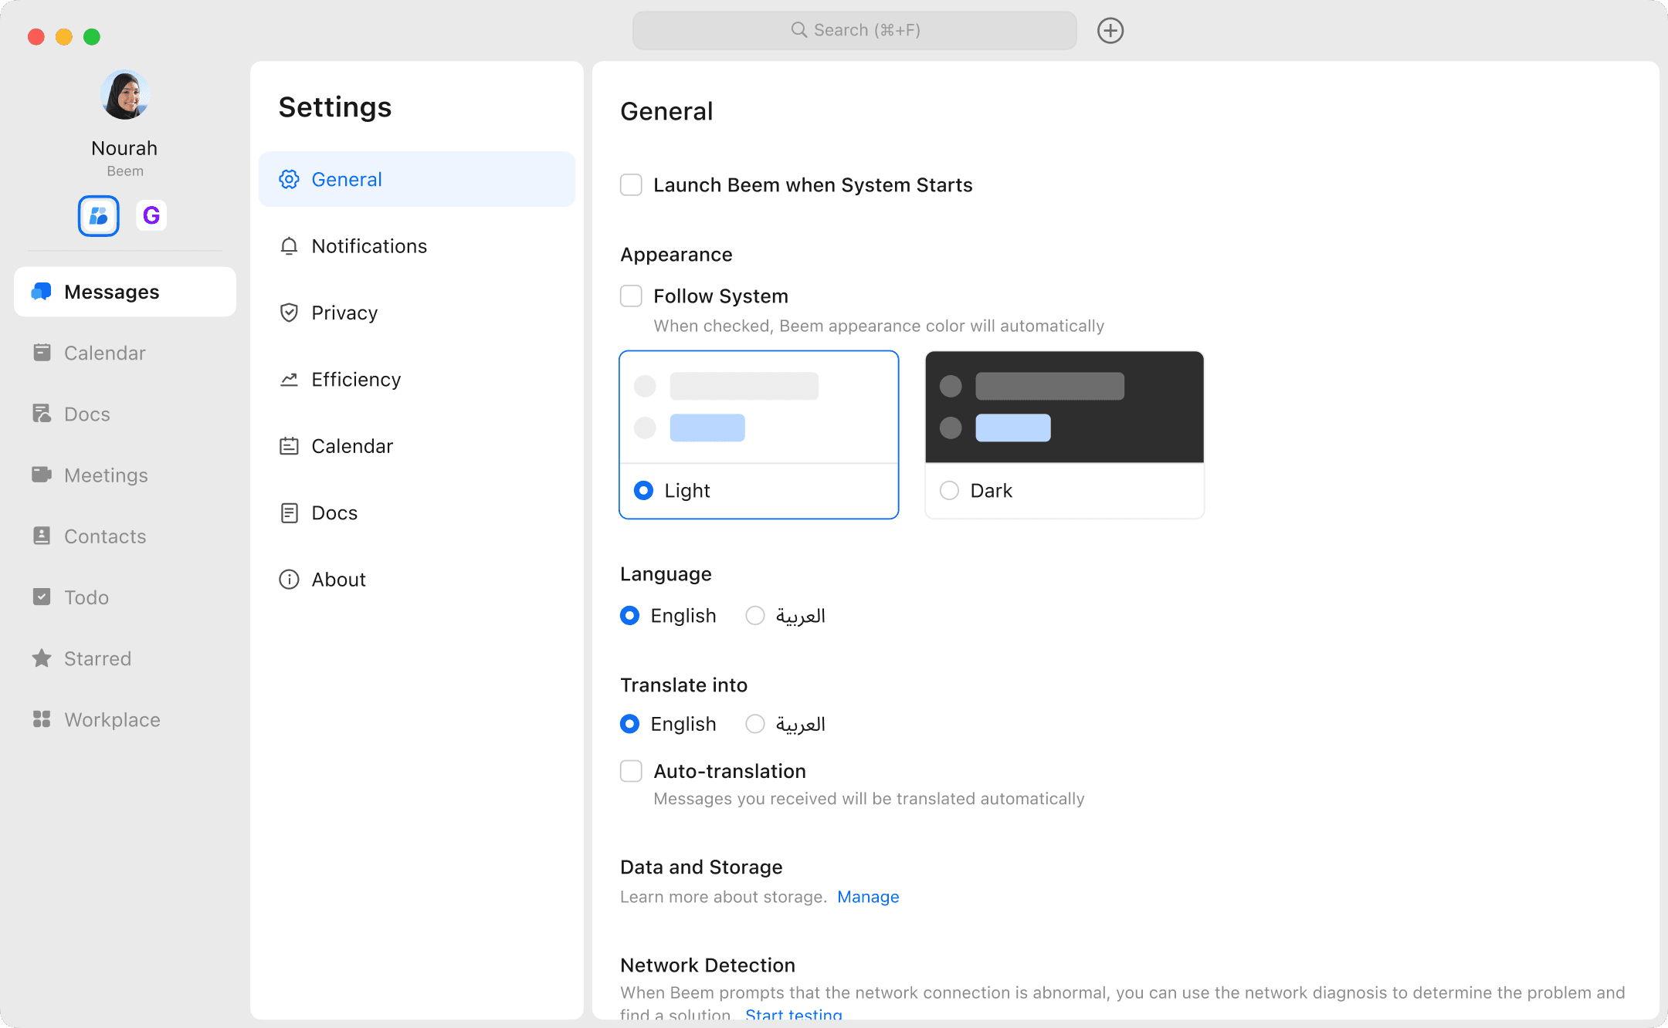Open Workplace from the sidebar
The height and width of the screenshot is (1028, 1668).
(112, 719)
